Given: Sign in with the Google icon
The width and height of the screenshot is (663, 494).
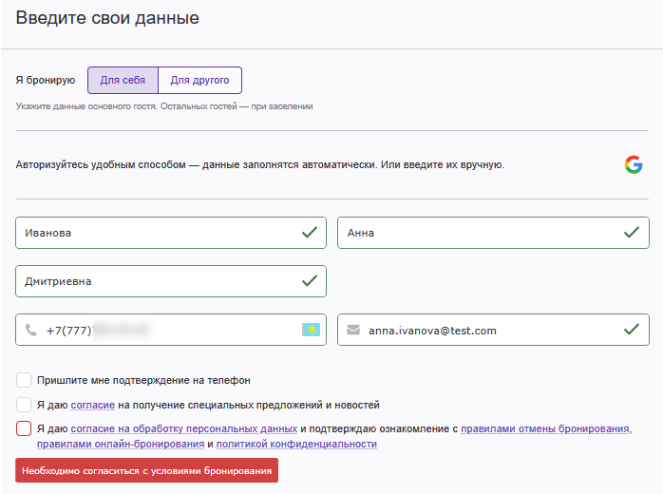Looking at the screenshot, I should (633, 164).
